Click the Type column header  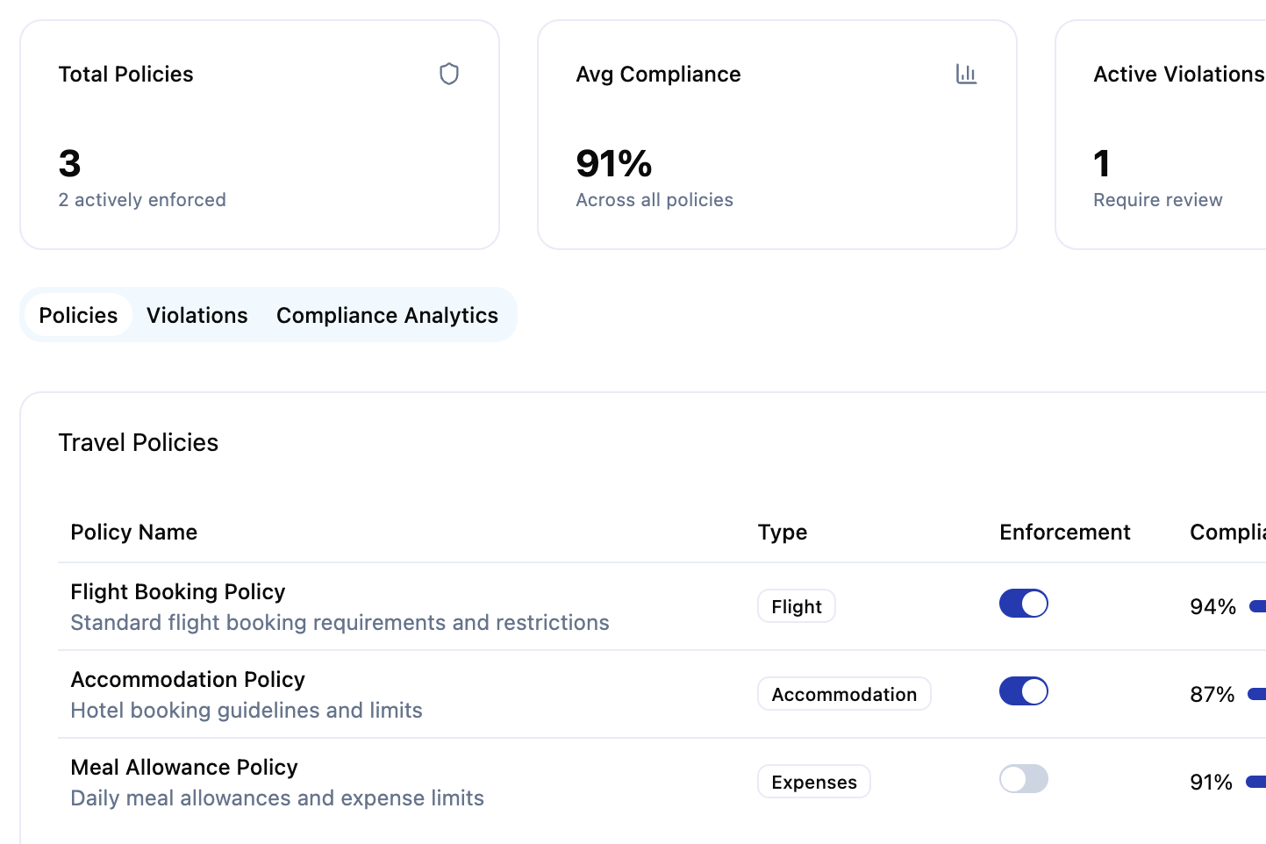pyautogui.click(x=783, y=533)
